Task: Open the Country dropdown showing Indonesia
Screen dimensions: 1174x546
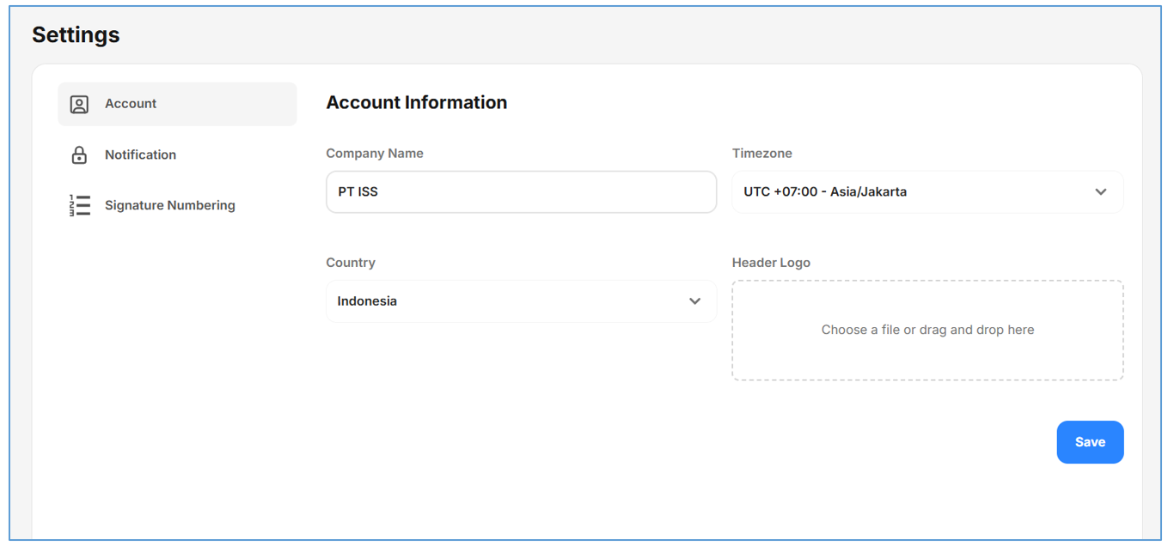Action: (507, 301)
